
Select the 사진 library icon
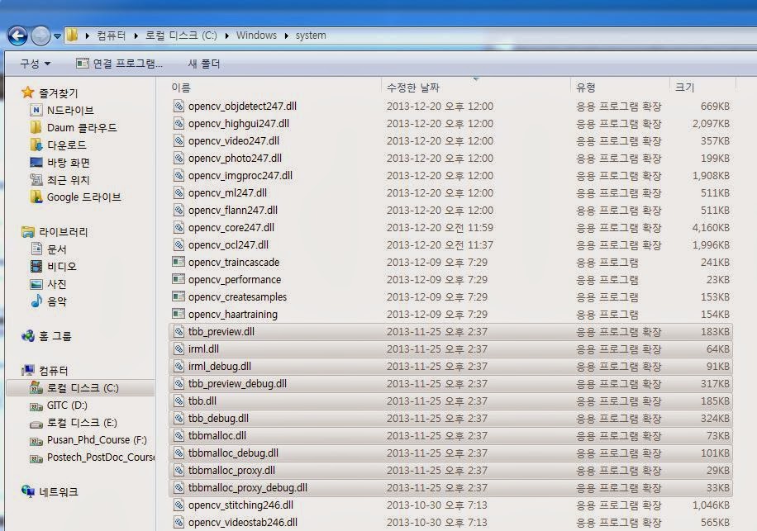point(37,282)
